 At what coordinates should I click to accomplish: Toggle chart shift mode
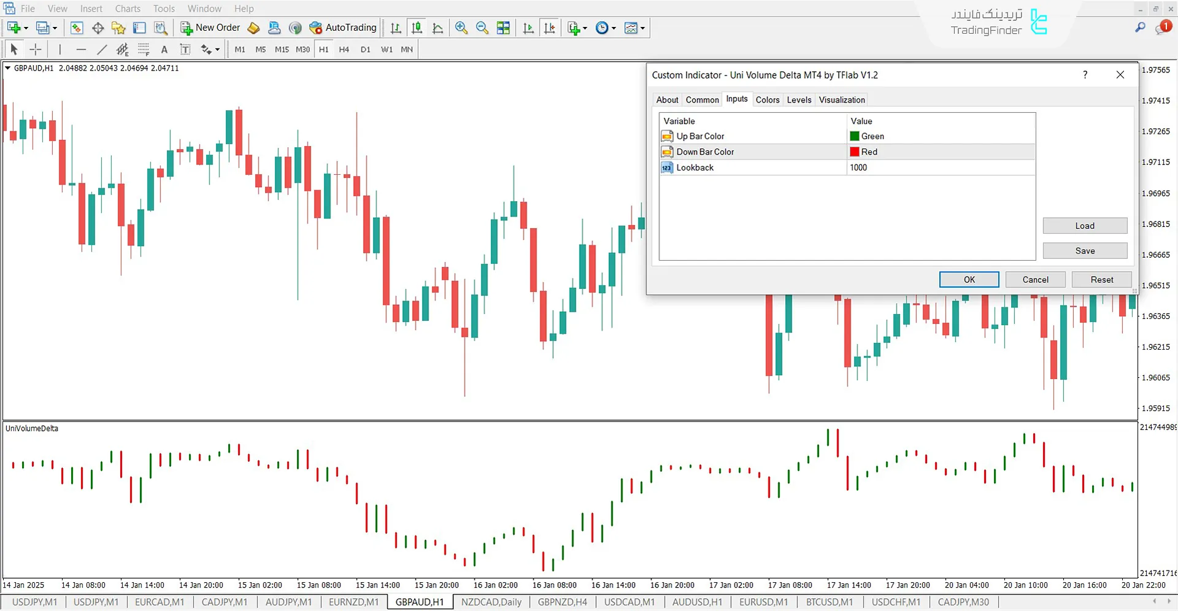(x=550, y=28)
